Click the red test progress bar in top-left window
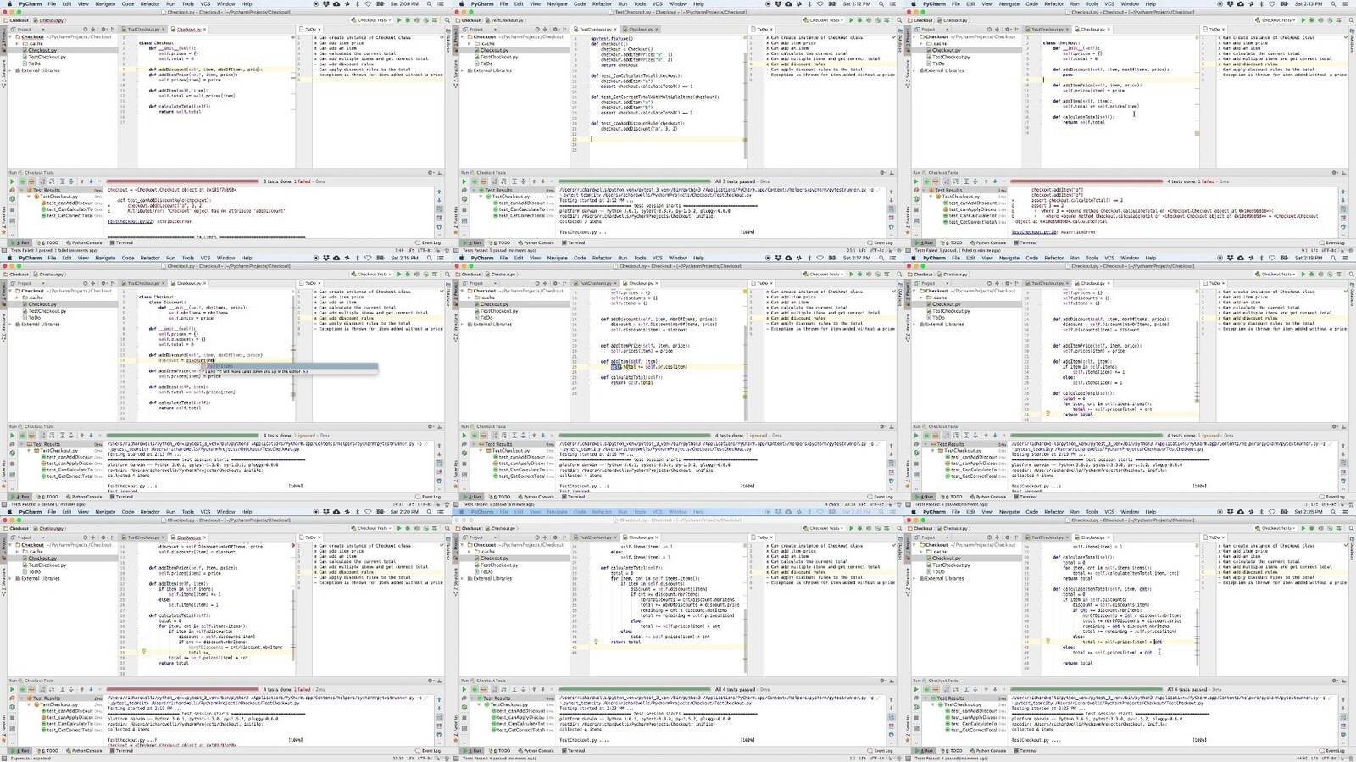Screen dimensions: 1356x762 click(x=182, y=181)
